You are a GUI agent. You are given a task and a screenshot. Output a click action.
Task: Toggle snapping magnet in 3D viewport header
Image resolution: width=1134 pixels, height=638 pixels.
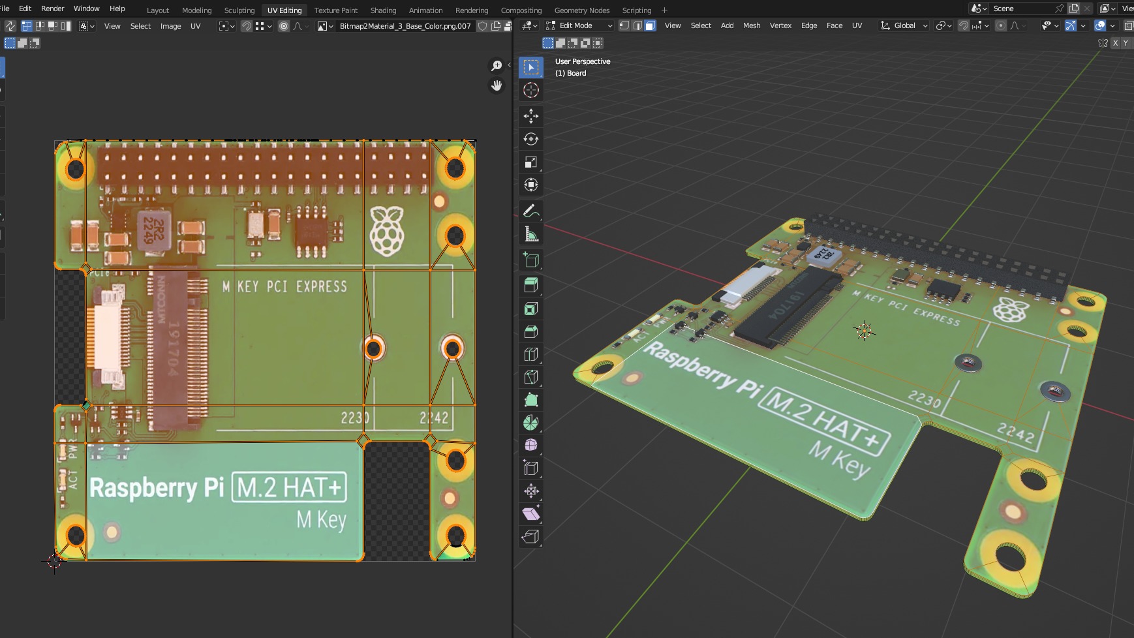963,25
